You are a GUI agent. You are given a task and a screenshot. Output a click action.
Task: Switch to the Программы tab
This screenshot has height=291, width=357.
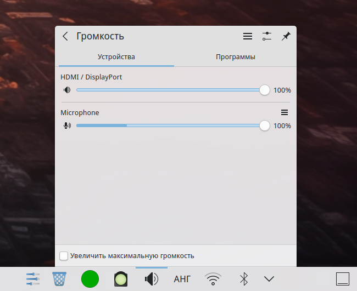click(x=235, y=57)
